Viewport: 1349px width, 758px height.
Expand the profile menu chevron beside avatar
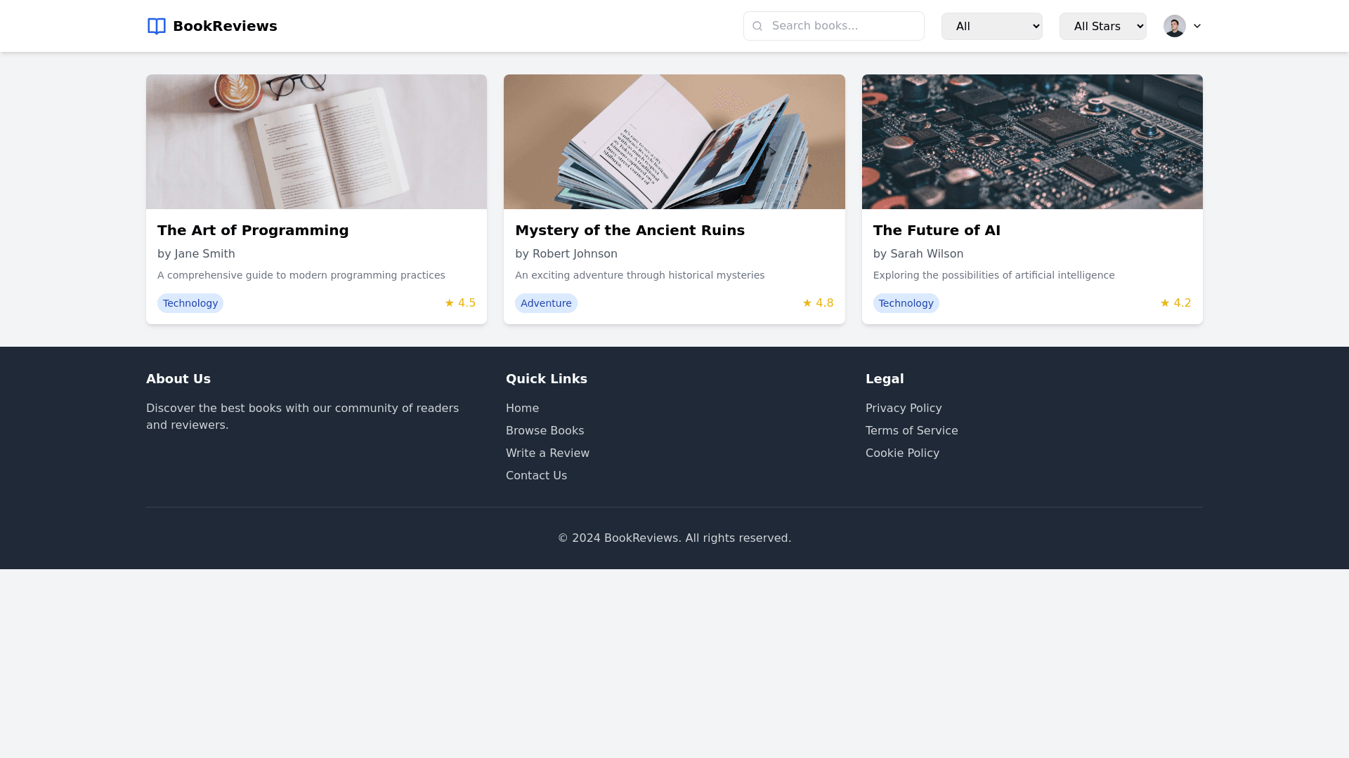pyautogui.click(x=1197, y=26)
